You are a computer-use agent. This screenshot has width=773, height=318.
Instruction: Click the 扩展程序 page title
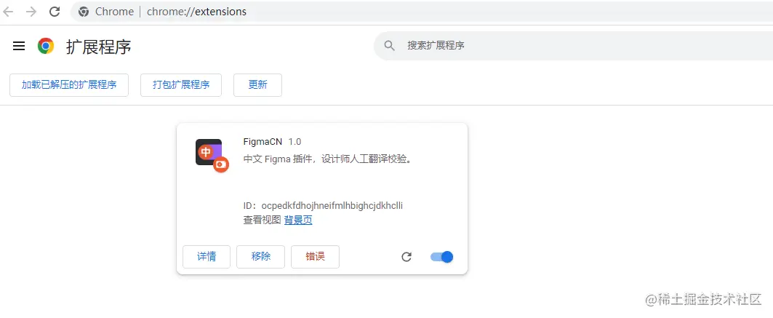coord(99,47)
